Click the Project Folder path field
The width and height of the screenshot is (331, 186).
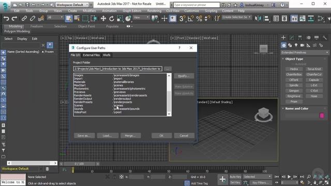[x=118, y=69]
